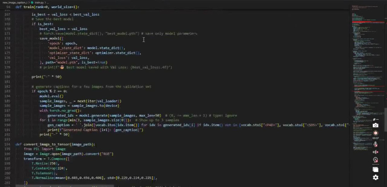
Task: Click 'model_state_dict': model.state_dict() entry
Action: (x=86, y=48)
